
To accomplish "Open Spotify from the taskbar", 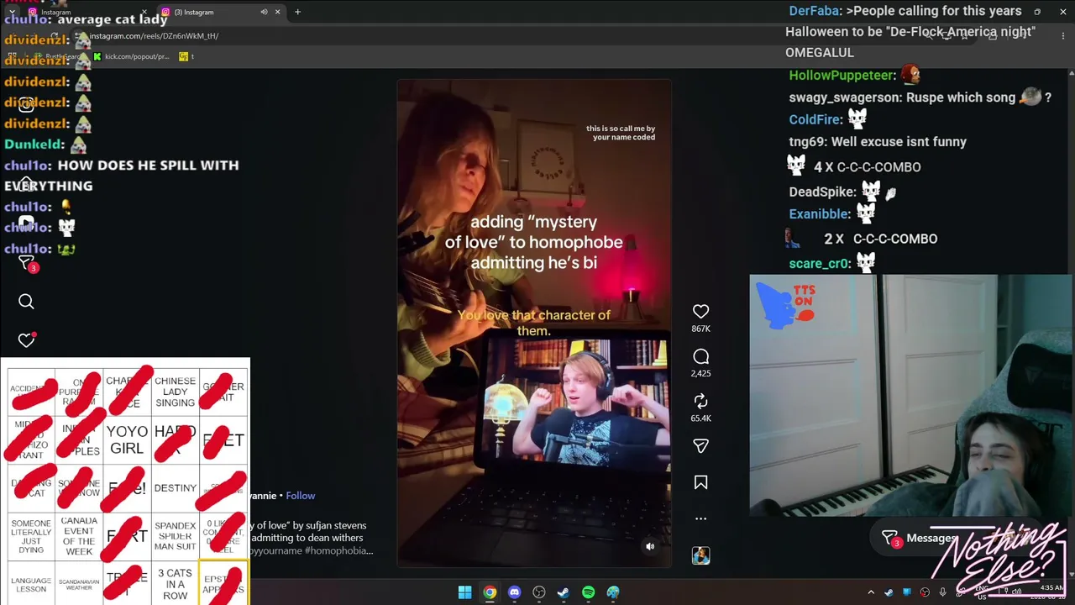I will pyautogui.click(x=588, y=592).
